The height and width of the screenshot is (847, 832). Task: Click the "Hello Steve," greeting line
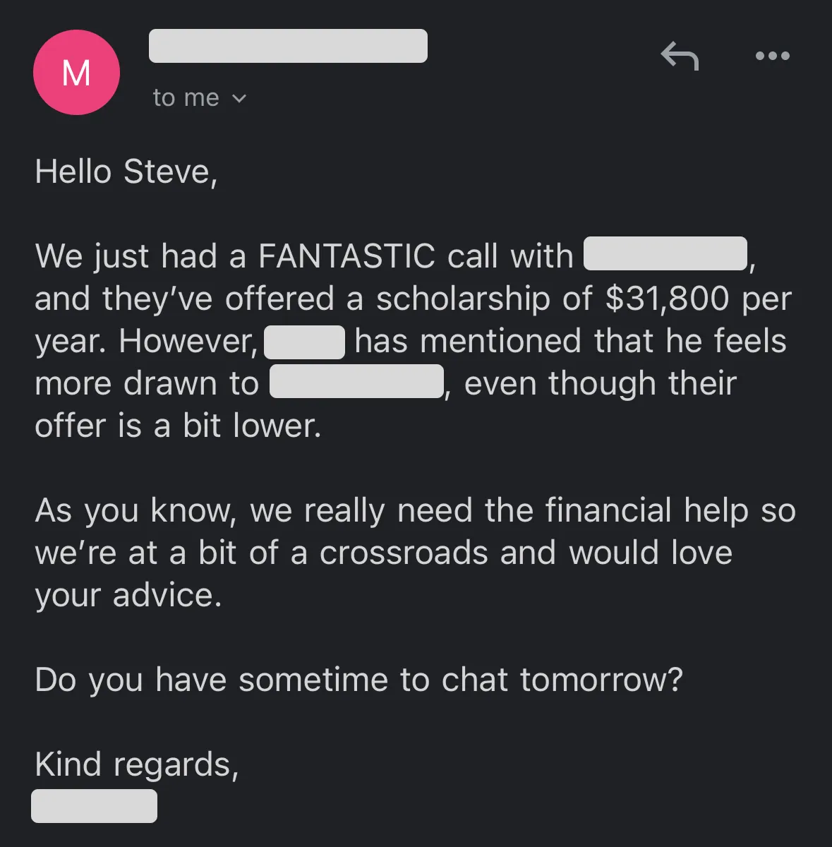pos(126,172)
